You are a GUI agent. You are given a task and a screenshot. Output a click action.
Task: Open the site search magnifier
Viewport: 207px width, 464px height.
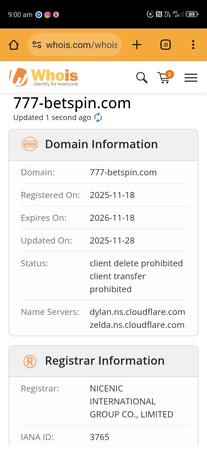click(142, 77)
